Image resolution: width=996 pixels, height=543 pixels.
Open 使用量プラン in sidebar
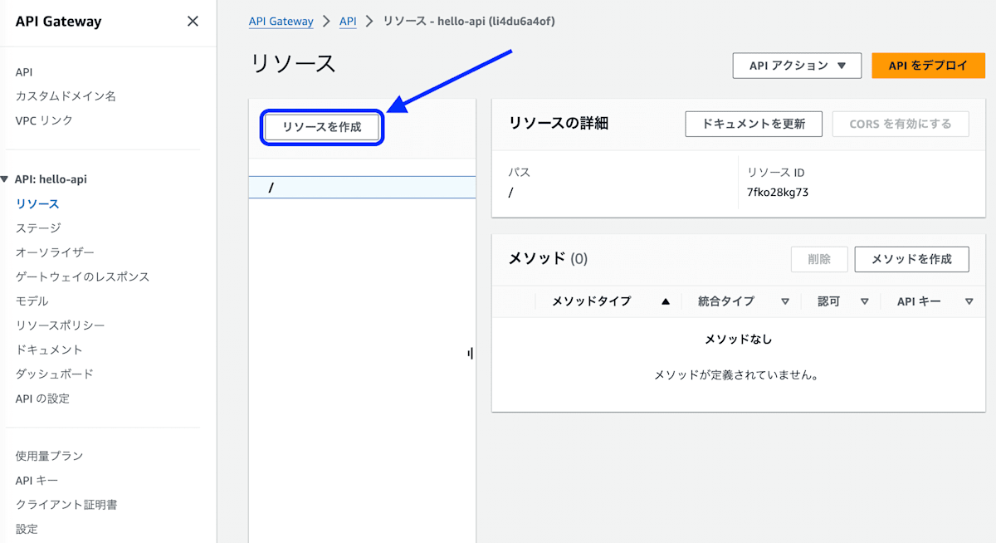[x=49, y=456]
